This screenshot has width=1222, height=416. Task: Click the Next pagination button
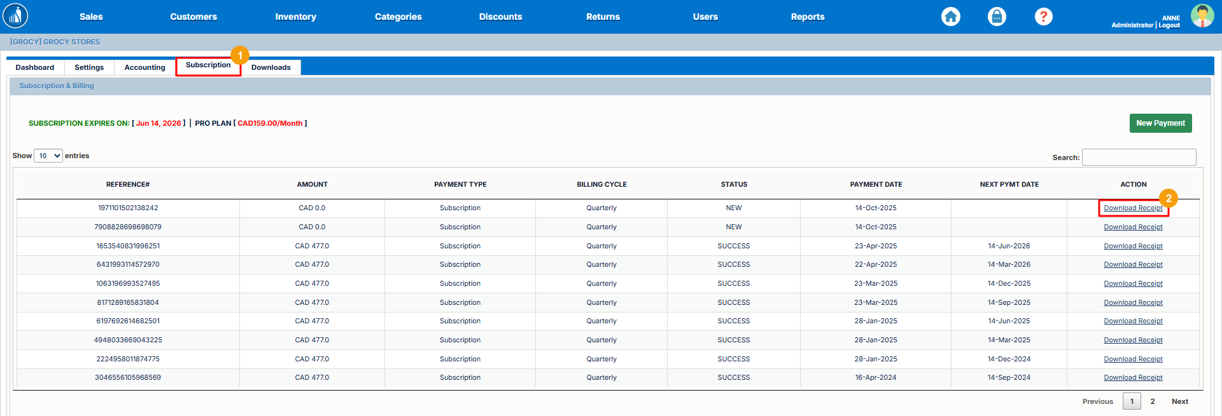pos(1179,401)
